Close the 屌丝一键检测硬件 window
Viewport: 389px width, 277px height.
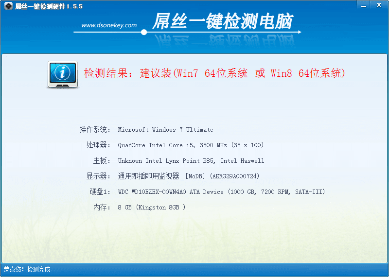tap(378, 4)
